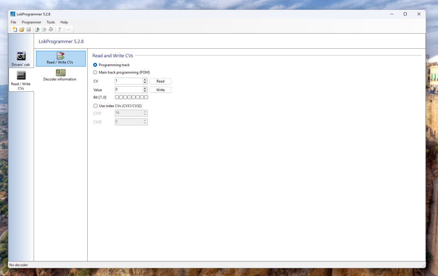Open the Tools menu
Screen dimensions: 438x276
pyautogui.click(x=50, y=22)
